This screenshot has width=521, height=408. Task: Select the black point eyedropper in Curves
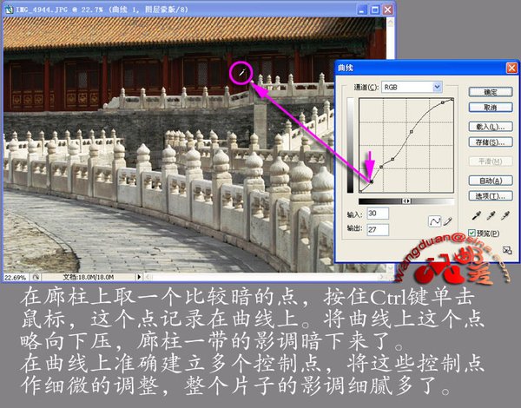coord(474,214)
